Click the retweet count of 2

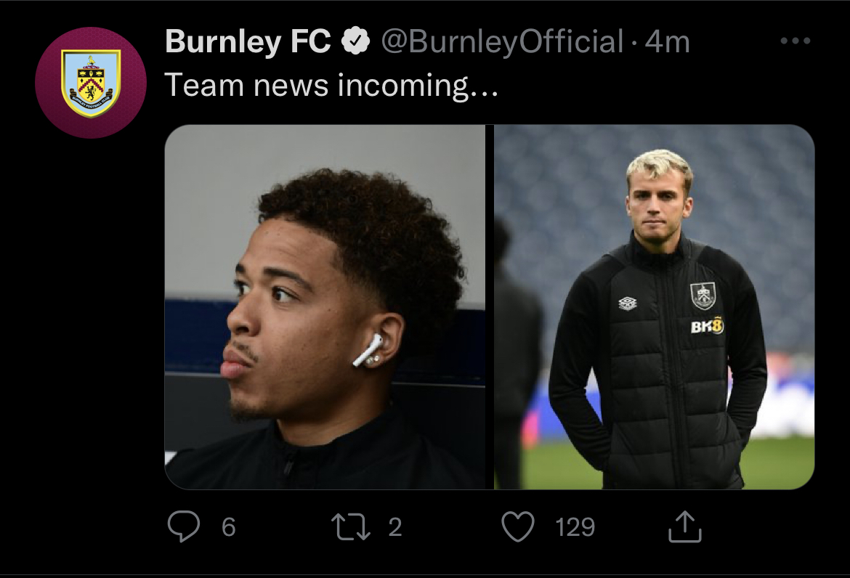[x=394, y=527]
